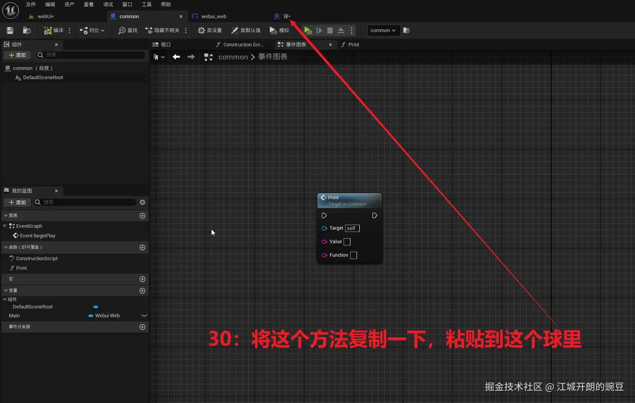
Task: Add a new macro with plus icon
Action: tap(142, 279)
